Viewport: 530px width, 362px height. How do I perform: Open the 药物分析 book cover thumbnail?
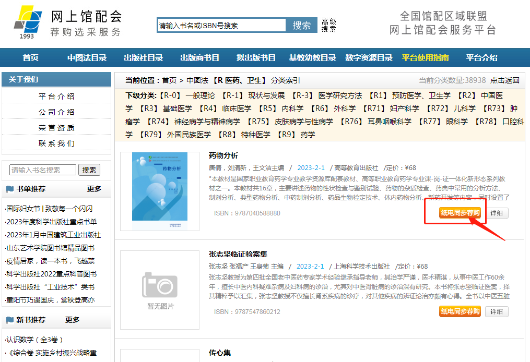coord(160,191)
